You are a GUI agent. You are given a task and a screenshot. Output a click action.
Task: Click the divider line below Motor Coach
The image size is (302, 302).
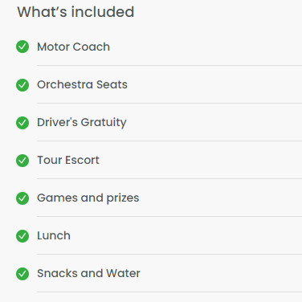(x=169, y=65)
